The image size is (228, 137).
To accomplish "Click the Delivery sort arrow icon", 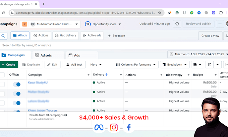I will point(106,75).
